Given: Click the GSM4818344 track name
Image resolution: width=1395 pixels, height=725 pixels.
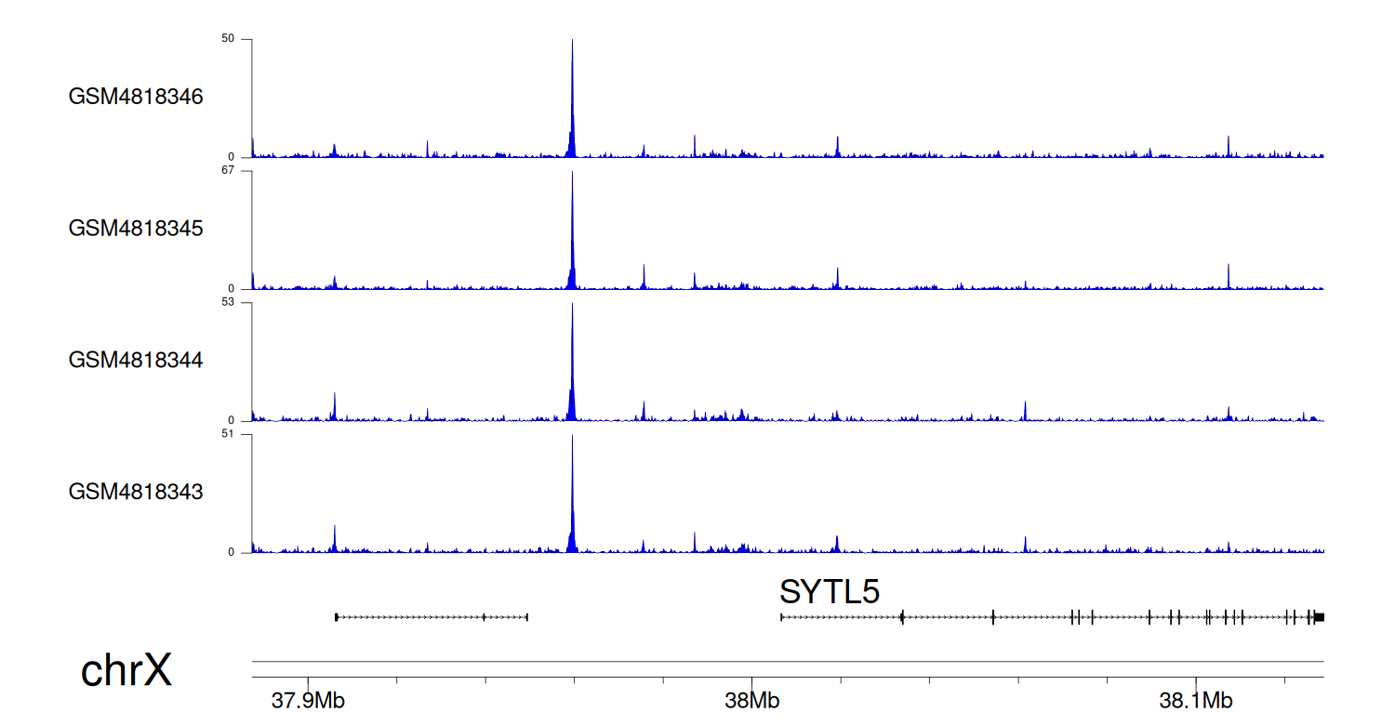Looking at the screenshot, I should [136, 360].
